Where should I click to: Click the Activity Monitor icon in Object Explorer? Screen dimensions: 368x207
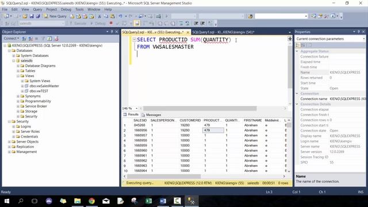56,39
